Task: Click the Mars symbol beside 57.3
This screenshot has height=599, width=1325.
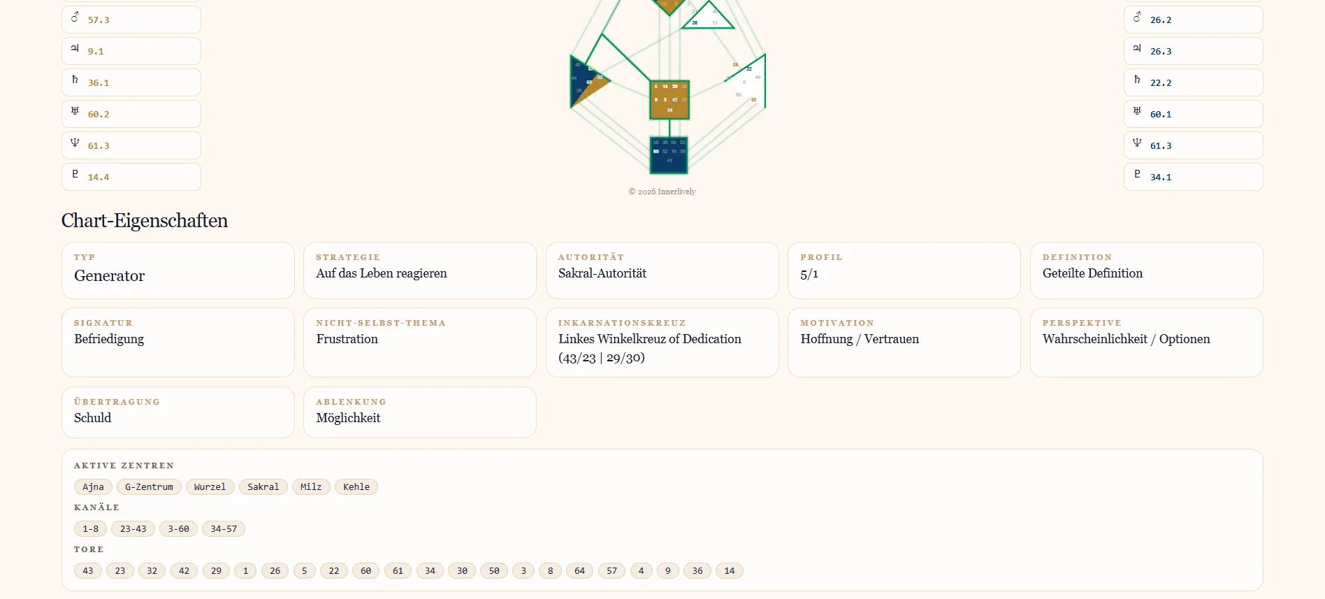Action: (x=75, y=17)
